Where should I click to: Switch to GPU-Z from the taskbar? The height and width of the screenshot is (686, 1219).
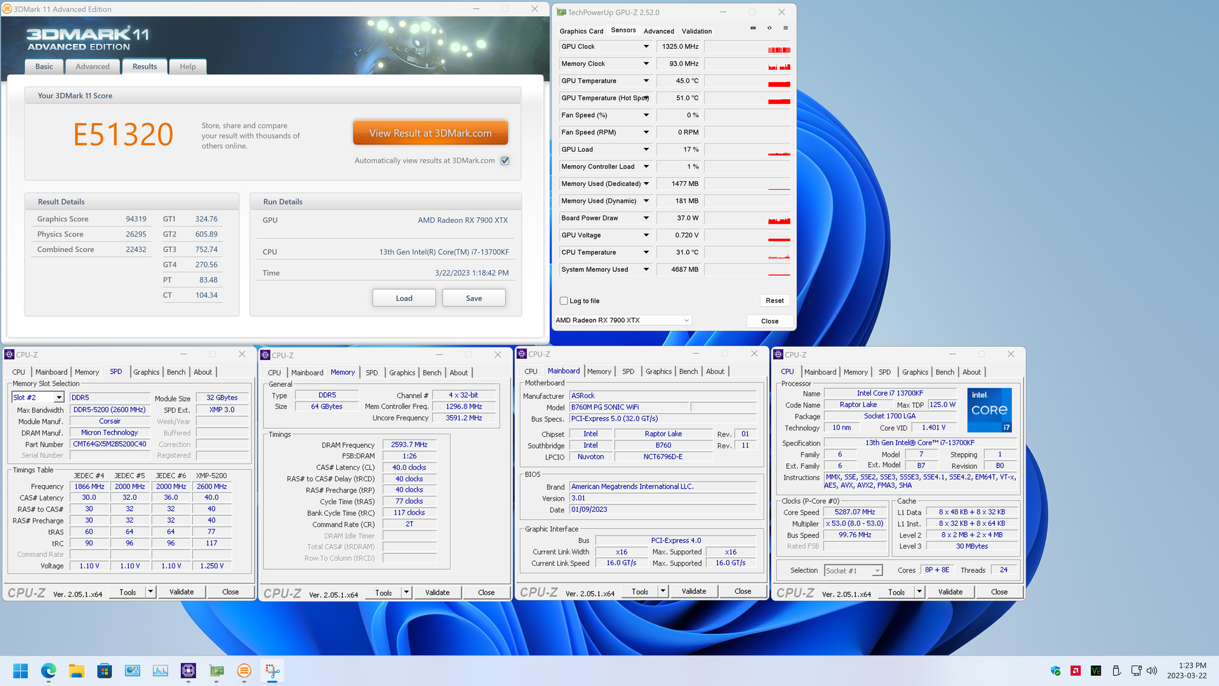tap(216, 671)
